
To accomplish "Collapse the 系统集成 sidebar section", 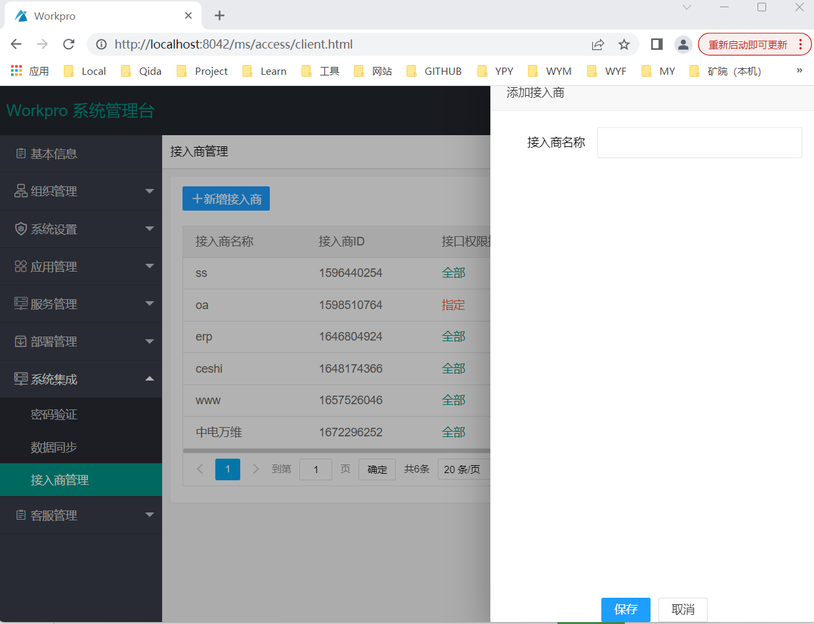I will tap(81, 379).
